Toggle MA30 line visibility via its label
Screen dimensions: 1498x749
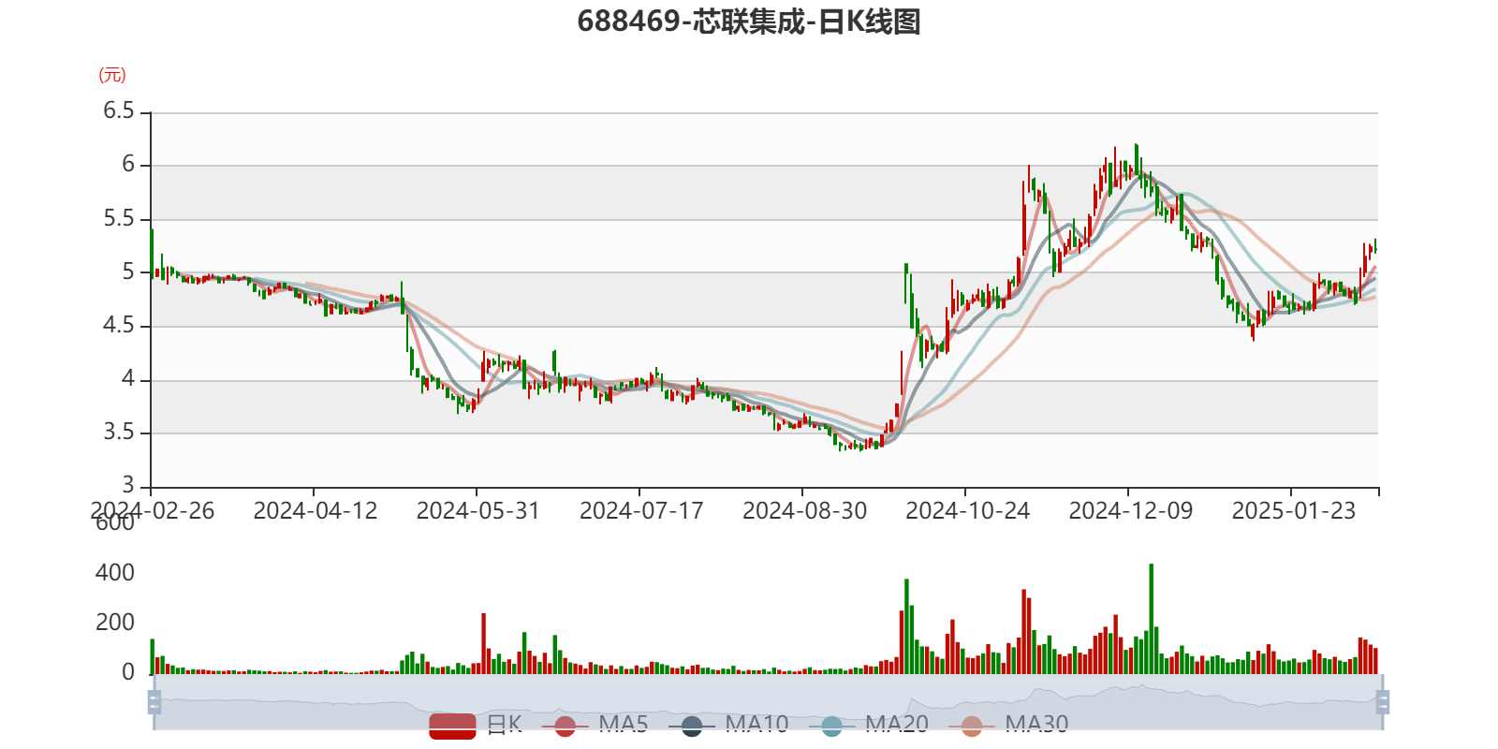(x=1036, y=725)
